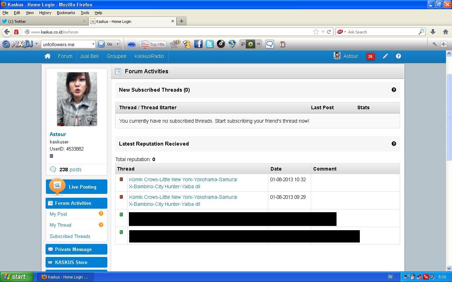Click the bookmark star in address bar

[x=316, y=32]
